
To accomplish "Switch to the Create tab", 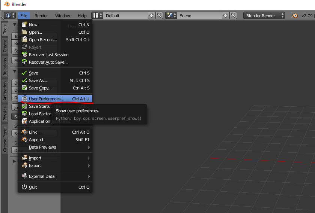I will point(5,46).
